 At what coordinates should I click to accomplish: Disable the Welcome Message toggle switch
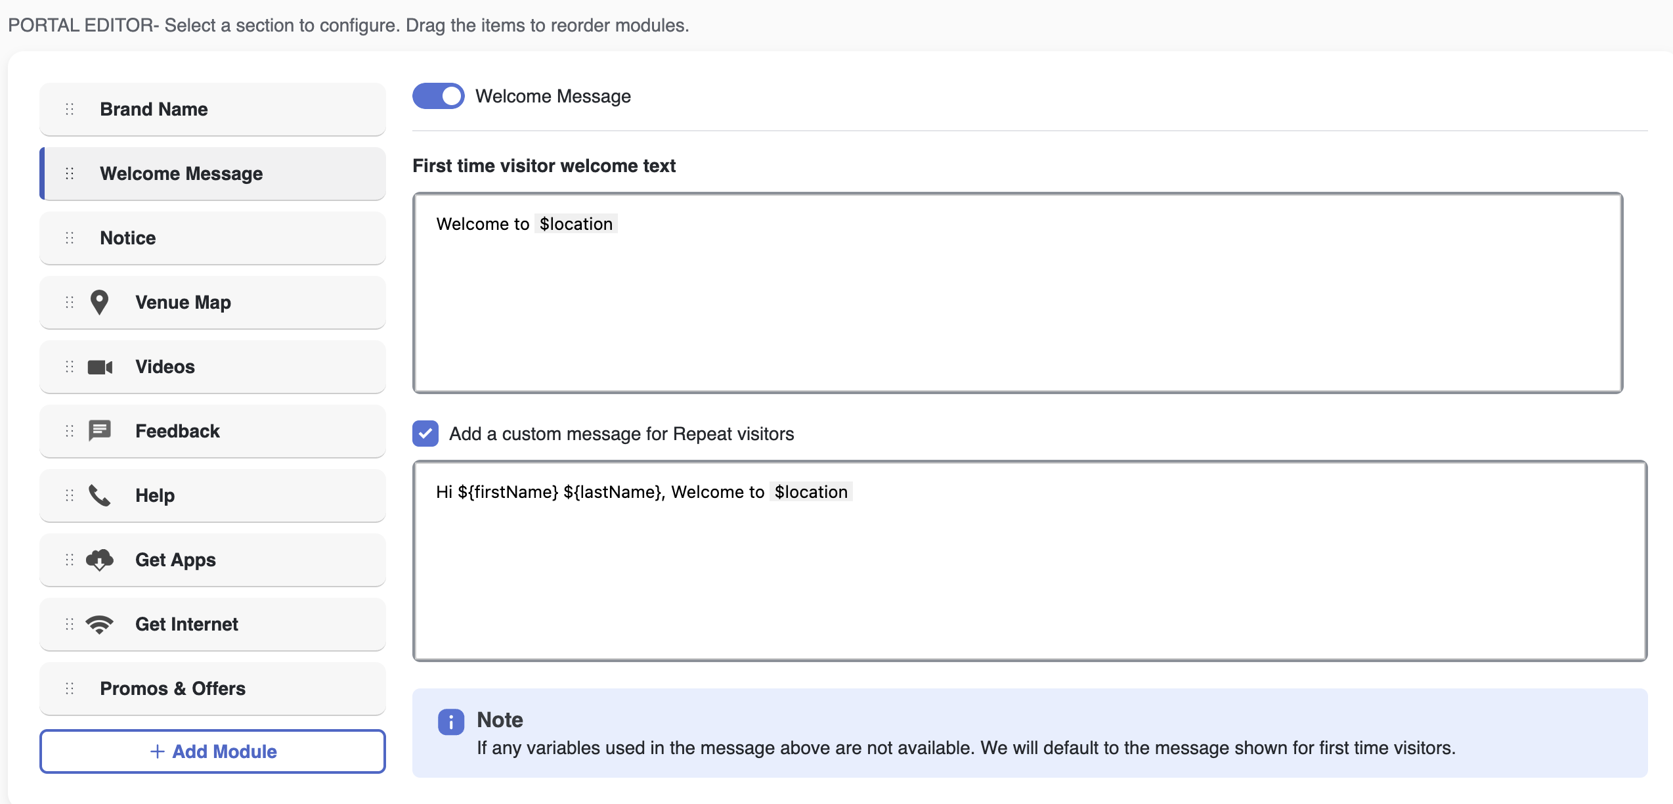(x=438, y=96)
